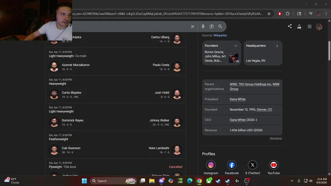Open Google Search Labs flask icon
The width and height of the screenshot is (331, 186).
tap(299, 27)
